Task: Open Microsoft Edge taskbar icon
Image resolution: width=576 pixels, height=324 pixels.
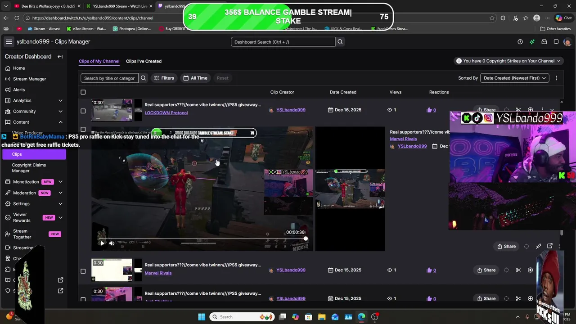Action: point(361,317)
